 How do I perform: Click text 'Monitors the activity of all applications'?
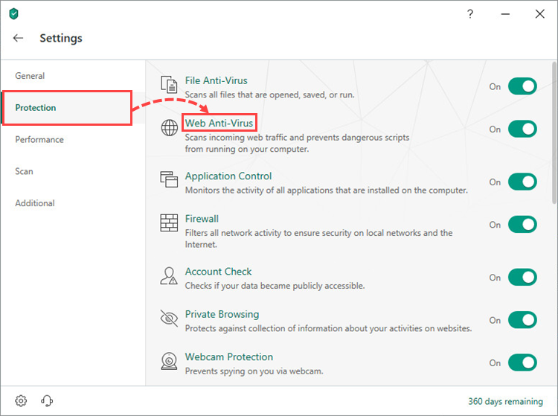tap(327, 191)
